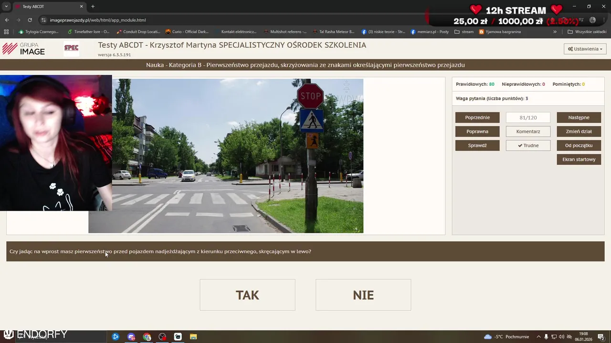Expand the system tray hidden icons chevron
Viewport: 611px width, 343px height.
point(539,337)
